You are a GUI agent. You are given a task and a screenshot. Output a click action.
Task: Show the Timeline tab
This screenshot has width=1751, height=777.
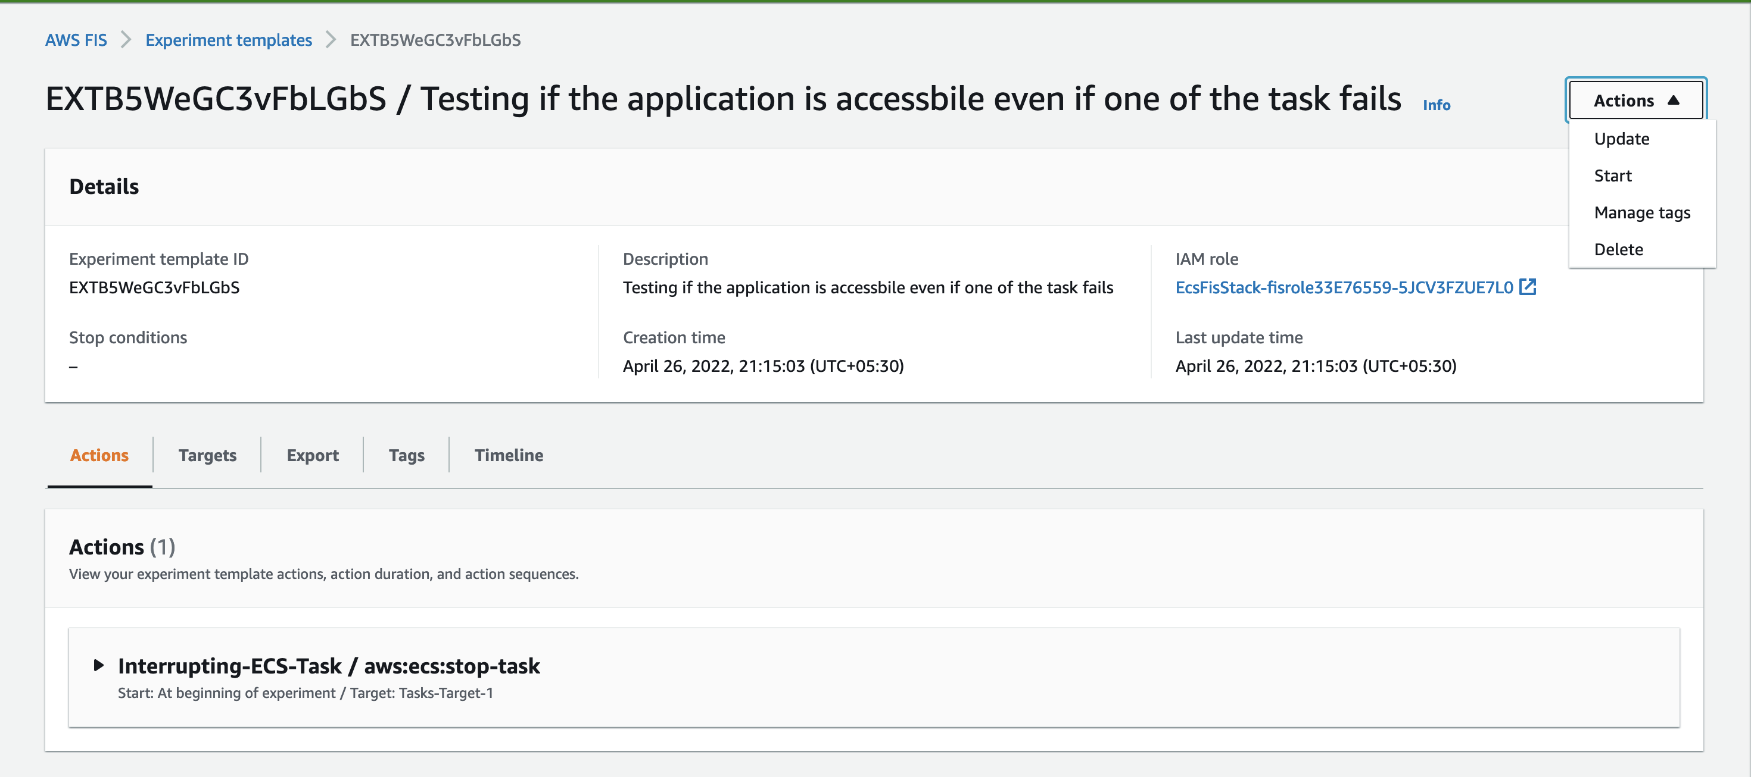(509, 455)
